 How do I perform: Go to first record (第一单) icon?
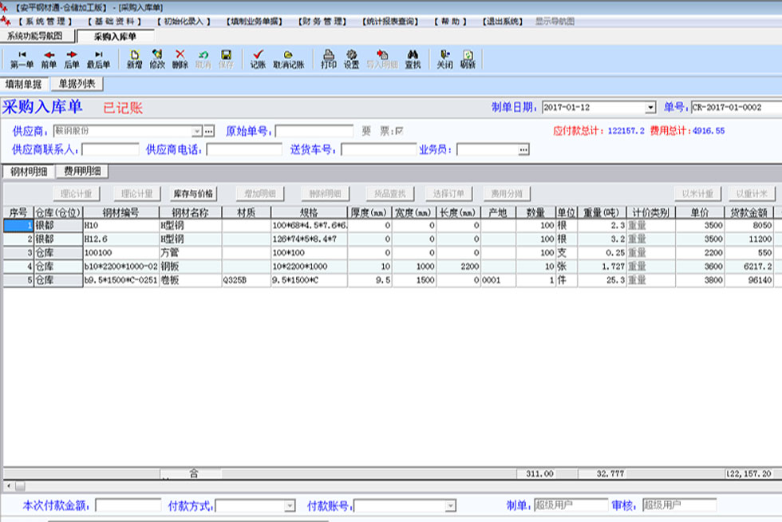click(x=22, y=59)
